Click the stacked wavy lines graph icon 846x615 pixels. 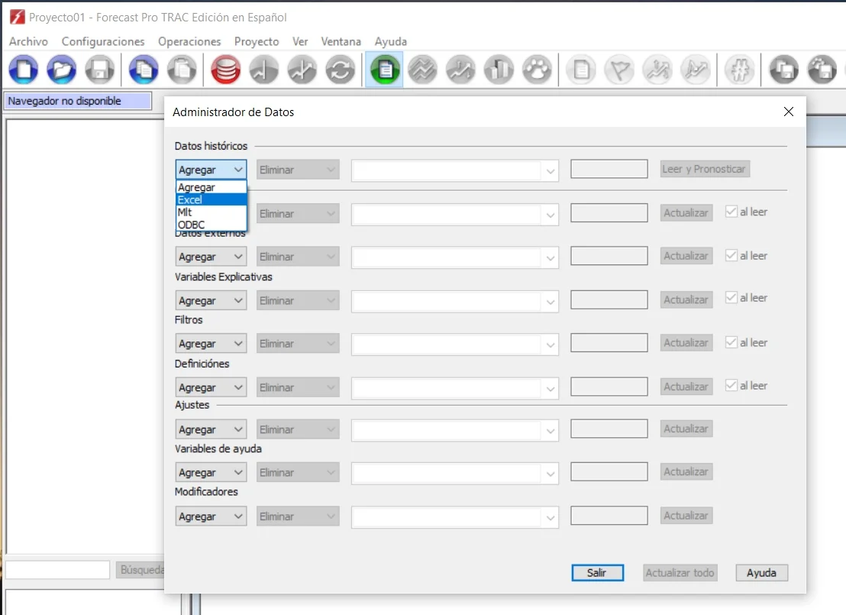pyautogui.click(x=422, y=70)
